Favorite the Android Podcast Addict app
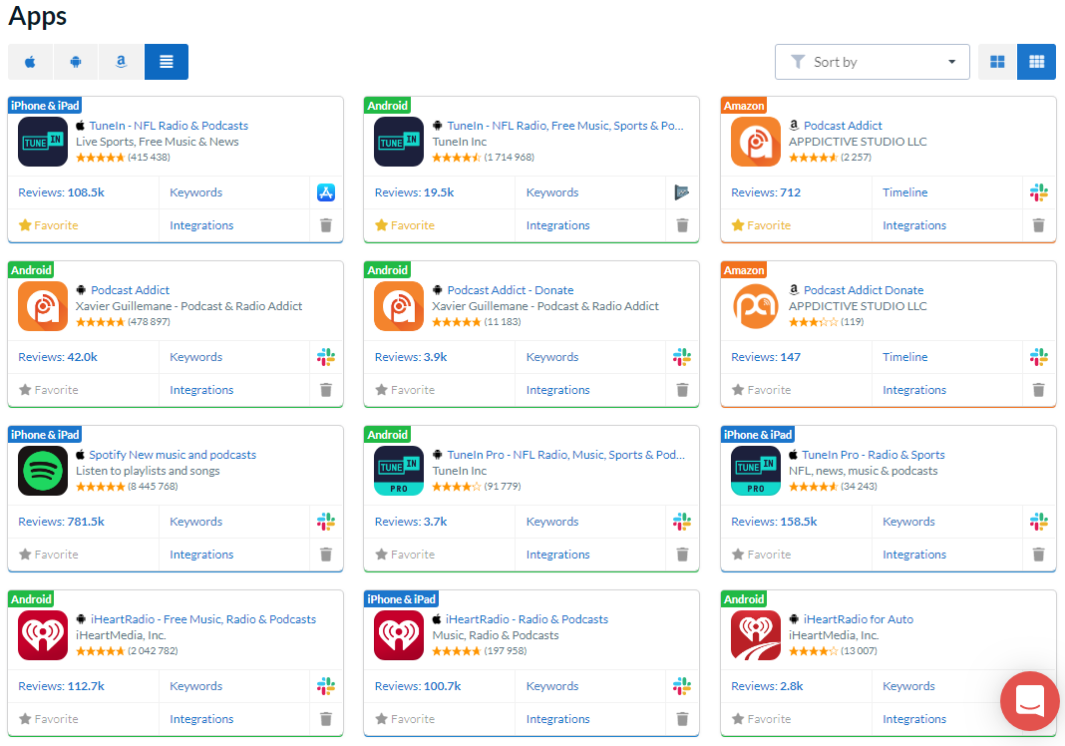 (48, 389)
